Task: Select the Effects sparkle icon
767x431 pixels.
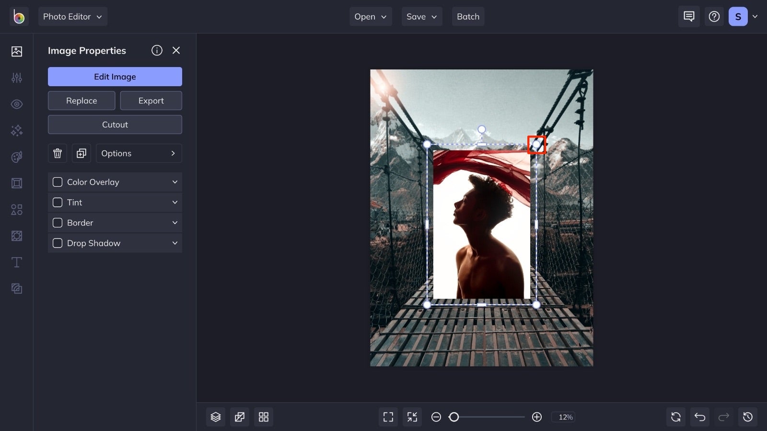Action: tap(17, 130)
